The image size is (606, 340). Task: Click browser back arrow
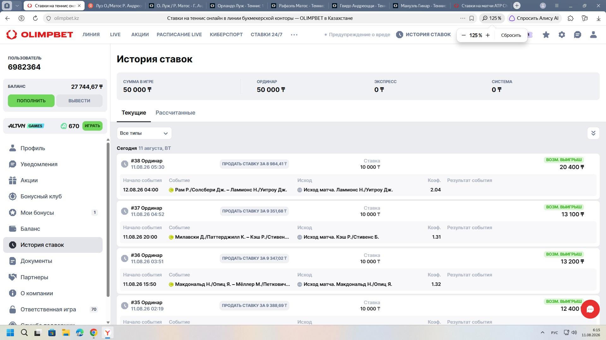(x=8, y=18)
